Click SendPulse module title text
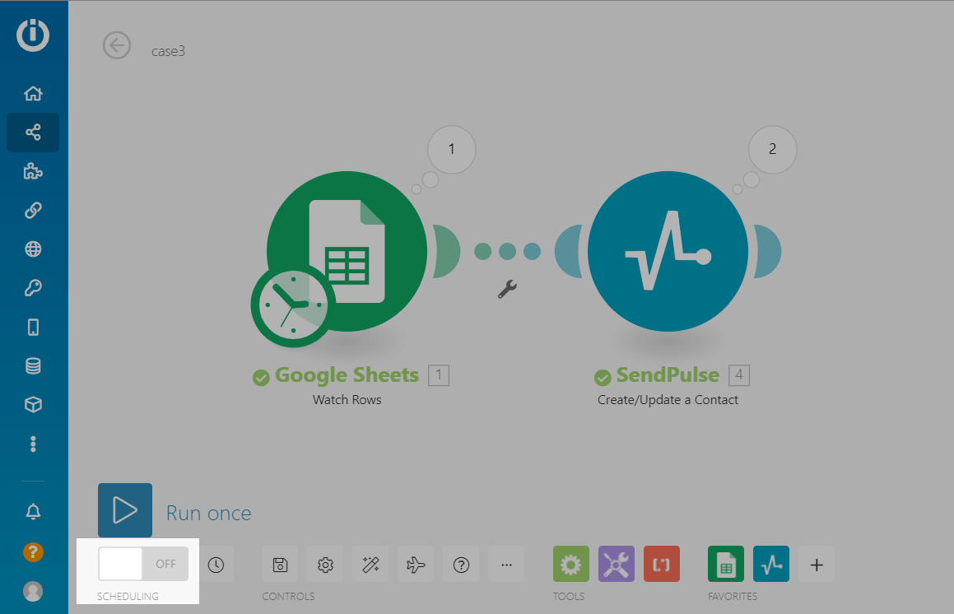This screenshot has width=954, height=614. [668, 374]
